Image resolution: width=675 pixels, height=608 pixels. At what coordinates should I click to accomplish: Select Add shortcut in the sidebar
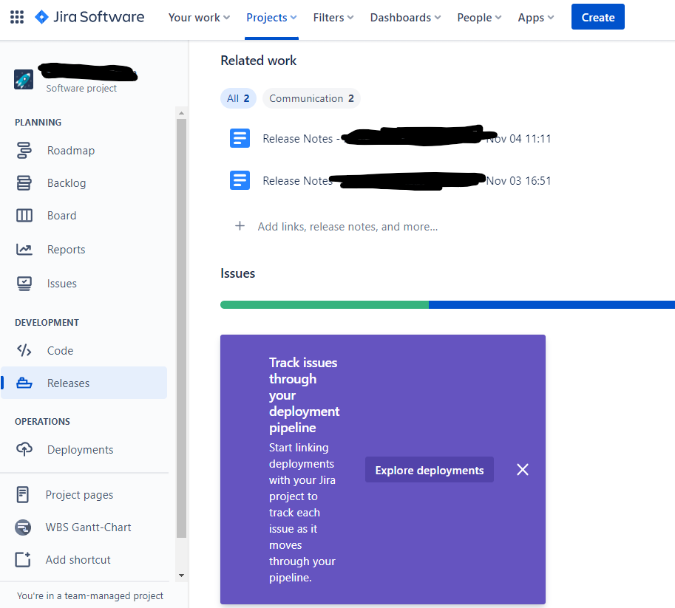click(x=84, y=559)
